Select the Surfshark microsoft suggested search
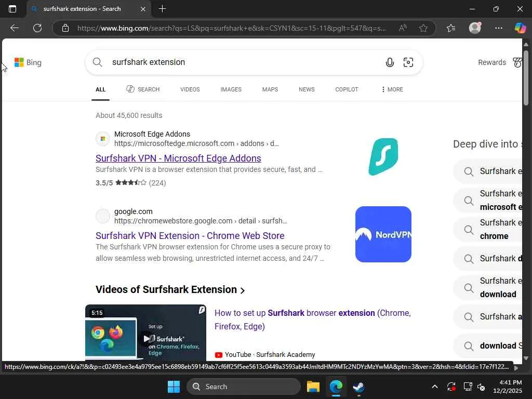The width and height of the screenshot is (532, 399). [488, 201]
